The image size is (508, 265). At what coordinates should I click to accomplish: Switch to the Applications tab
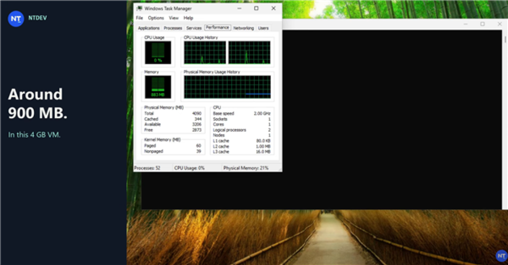coord(149,28)
